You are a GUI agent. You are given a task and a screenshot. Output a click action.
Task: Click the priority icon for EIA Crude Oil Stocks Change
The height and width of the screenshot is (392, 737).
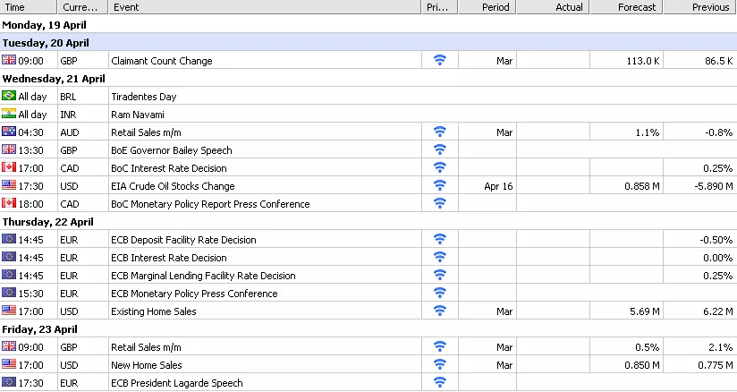[x=439, y=185]
